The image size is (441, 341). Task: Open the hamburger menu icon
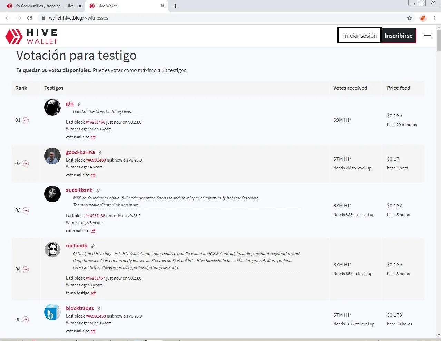(x=428, y=36)
